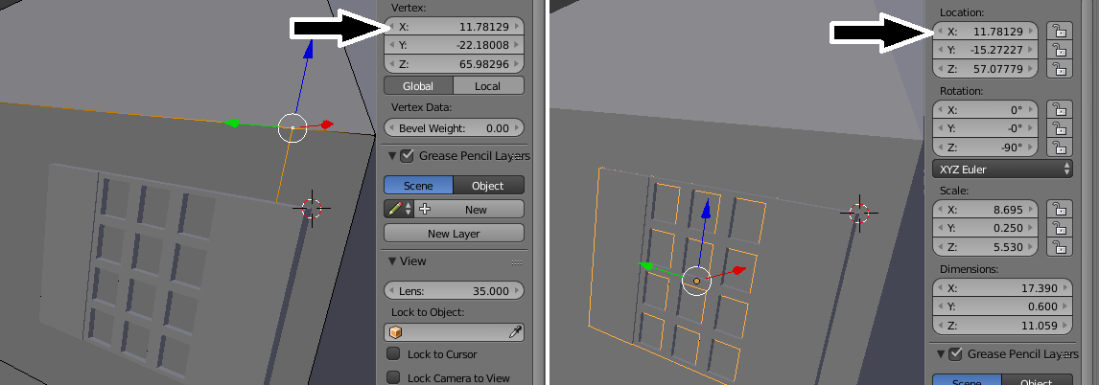The width and height of the screenshot is (1099, 385).
Task: Open the brush dropdown arrows beside pencil icon
Action: [408, 210]
